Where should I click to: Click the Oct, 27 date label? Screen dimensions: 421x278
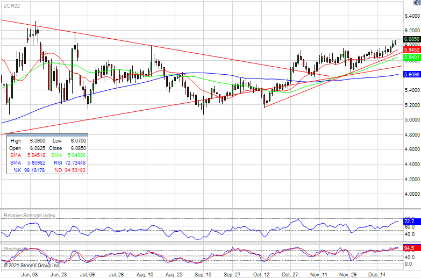pos(290,275)
